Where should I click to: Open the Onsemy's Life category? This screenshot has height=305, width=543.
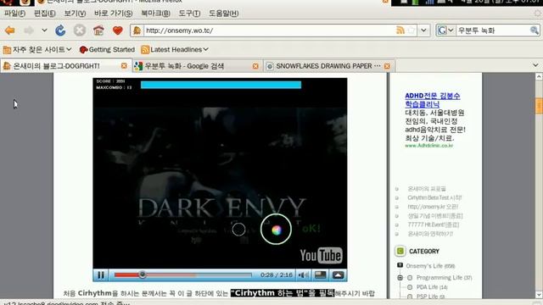pyautogui.click(x=430, y=266)
